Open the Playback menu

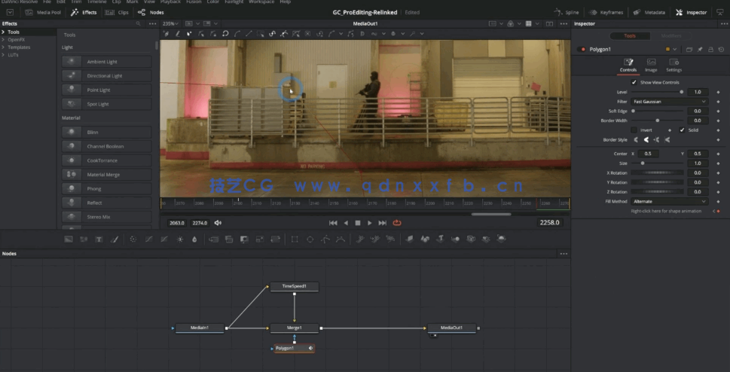click(x=170, y=2)
